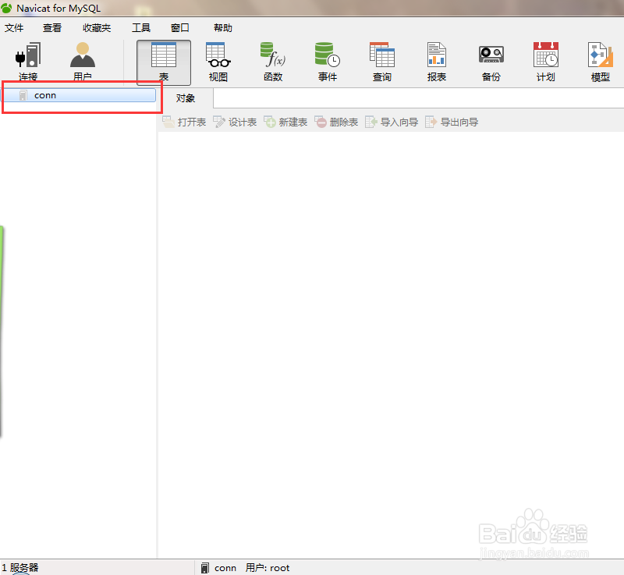The width and height of the screenshot is (624, 575).
Task: Open the 工具 (Tools) menu
Action: tap(141, 27)
